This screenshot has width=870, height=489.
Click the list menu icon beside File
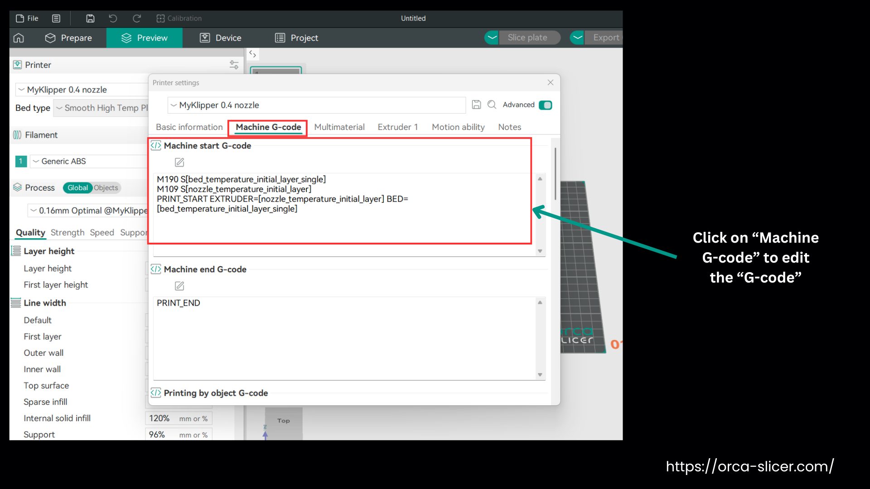56,19
